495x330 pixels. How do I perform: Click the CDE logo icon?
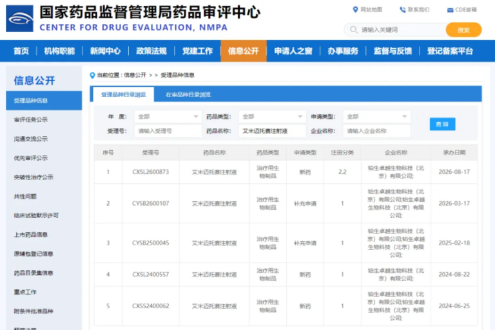pyautogui.click(x=19, y=19)
